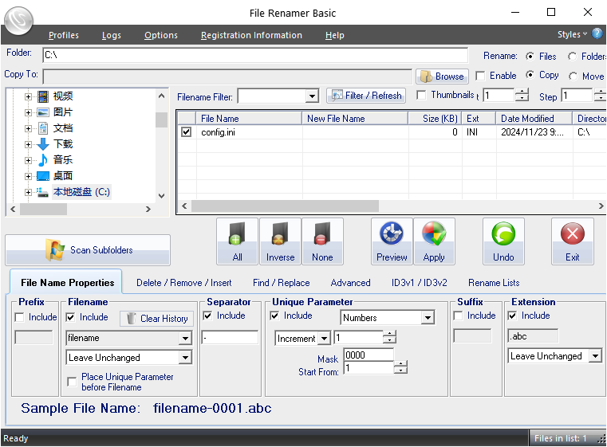Click the music note icon in tree
The width and height of the screenshot is (607, 447).
point(43,160)
